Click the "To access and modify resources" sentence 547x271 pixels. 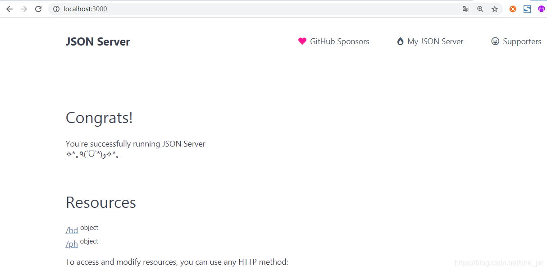coord(177,262)
